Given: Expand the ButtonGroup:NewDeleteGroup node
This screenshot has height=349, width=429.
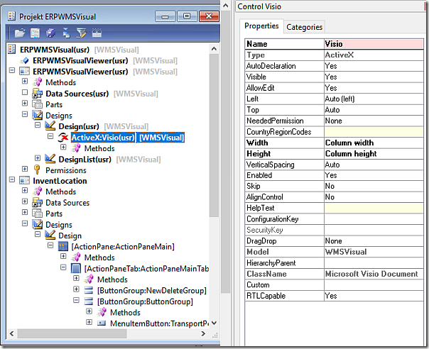Looking at the screenshot, I should tap(77, 291).
